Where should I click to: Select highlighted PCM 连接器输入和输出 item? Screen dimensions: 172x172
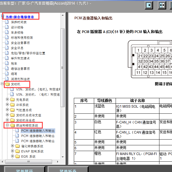(38, 131)
